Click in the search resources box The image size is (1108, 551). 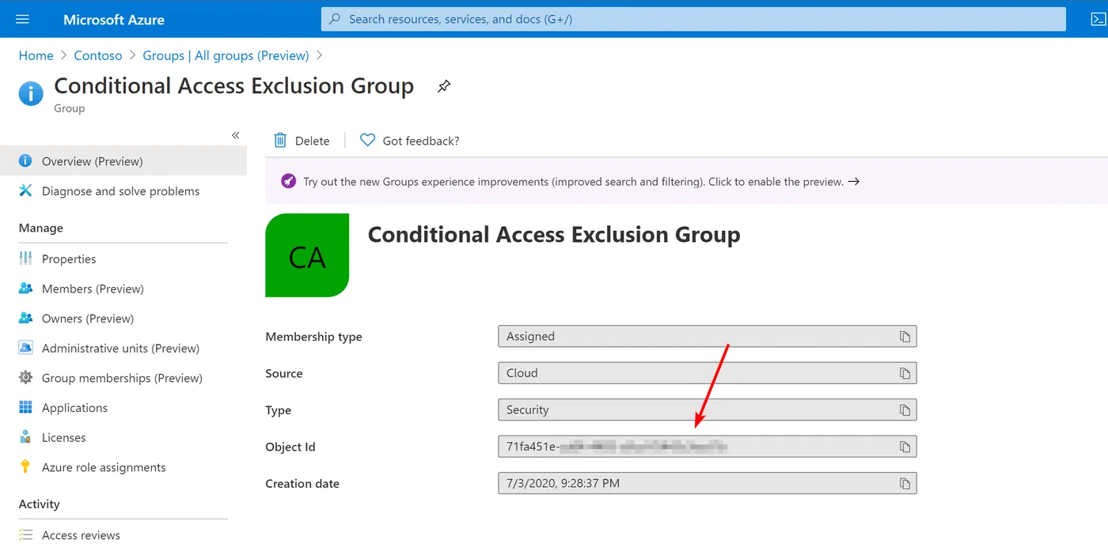[x=693, y=19]
